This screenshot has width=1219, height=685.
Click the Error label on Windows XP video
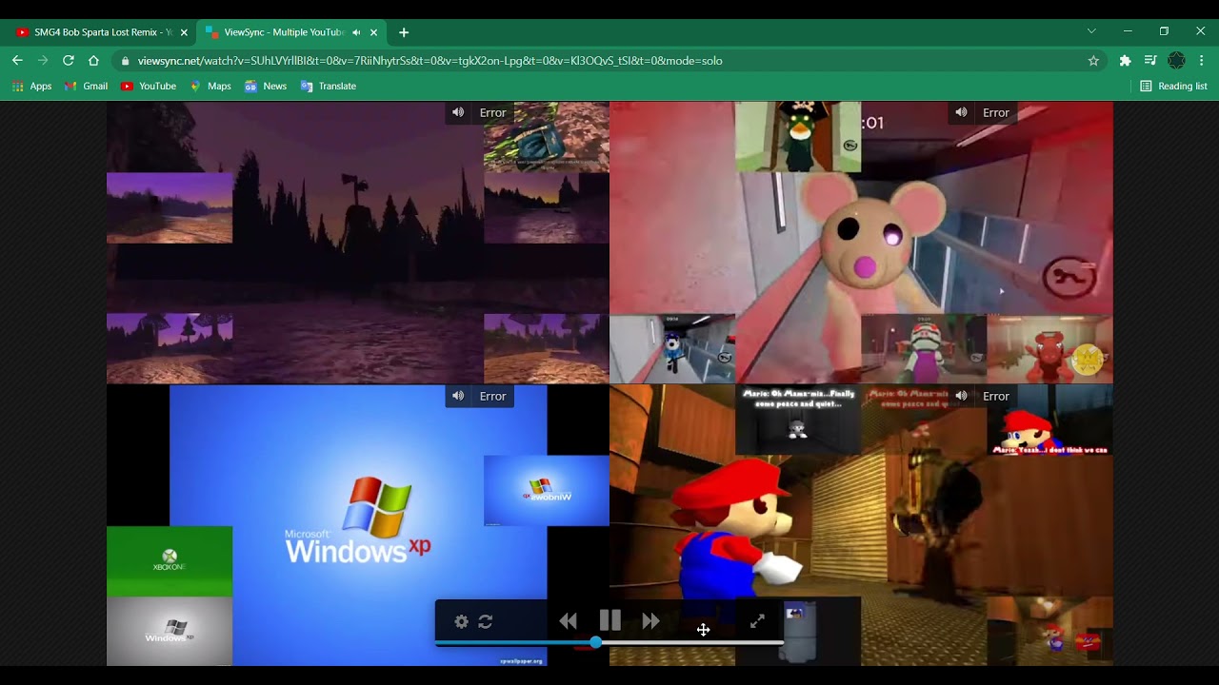point(492,396)
